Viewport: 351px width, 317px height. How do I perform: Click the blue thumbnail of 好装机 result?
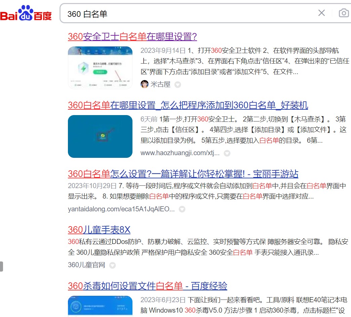click(x=100, y=136)
